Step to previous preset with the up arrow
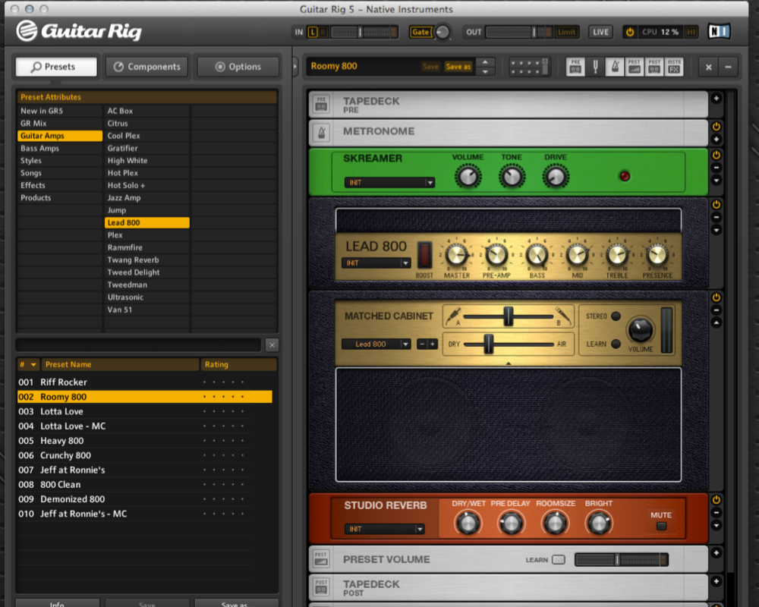 485,61
